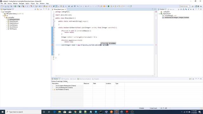Click the error marker on line 22 gutter
This screenshot has height=114, width=203.
[52, 45]
